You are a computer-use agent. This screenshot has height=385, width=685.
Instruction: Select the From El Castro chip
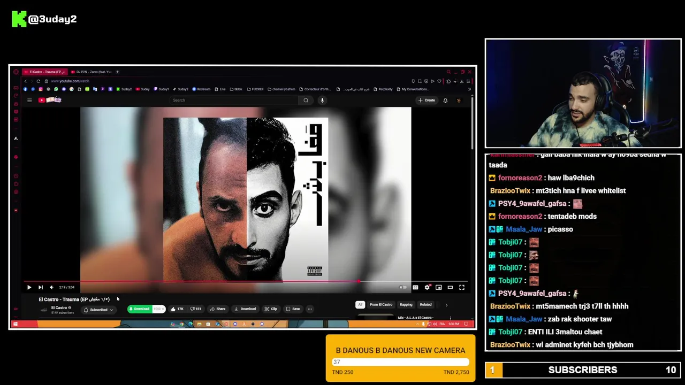(x=381, y=305)
